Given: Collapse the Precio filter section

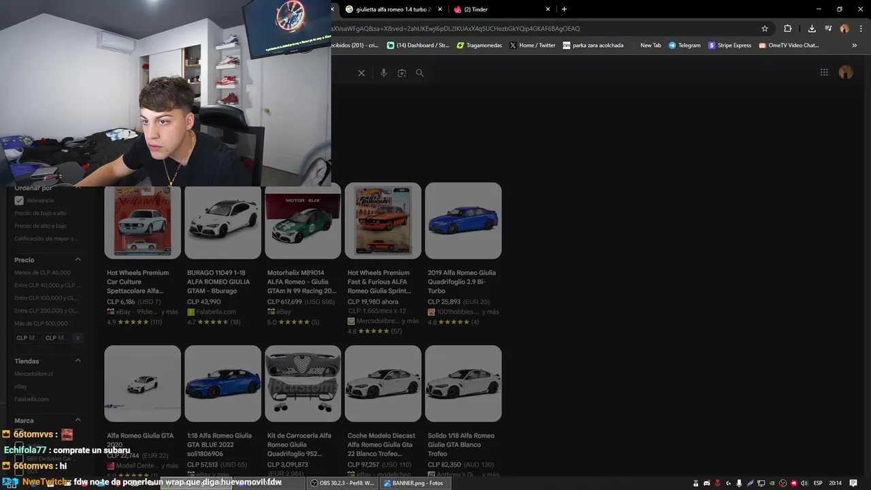Looking at the screenshot, I should click(78, 259).
